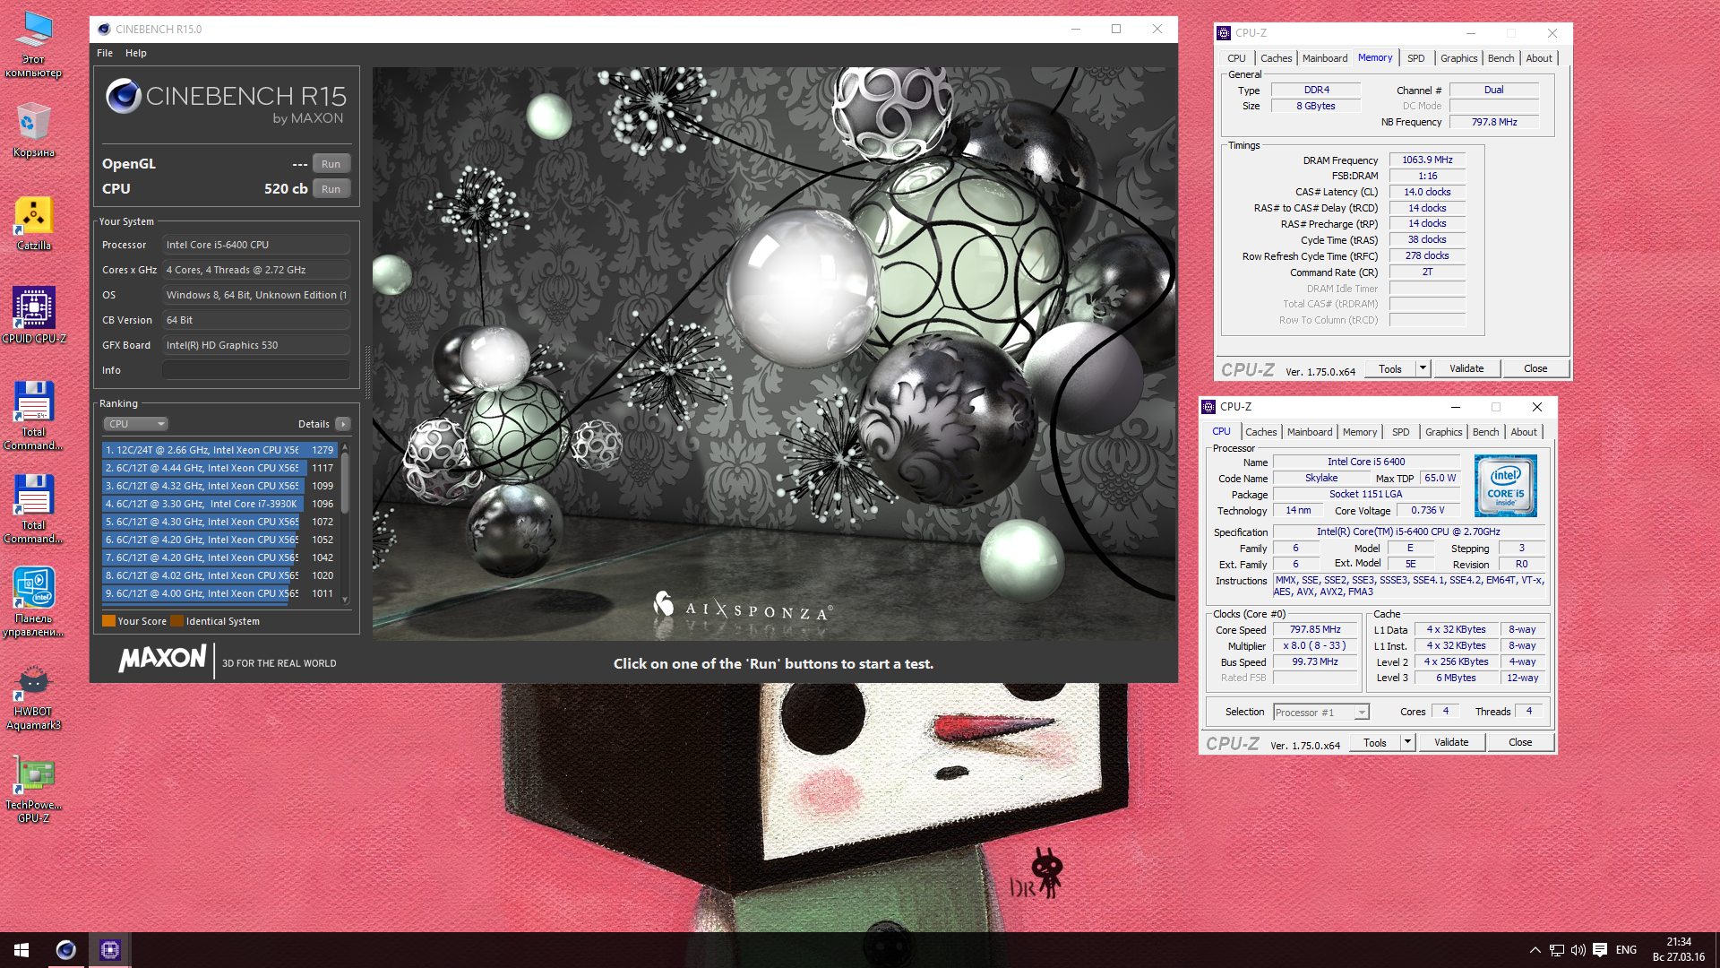Click the Cinebent title bar app icon
Viewport: 1720px width, 968px height.
click(104, 29)
